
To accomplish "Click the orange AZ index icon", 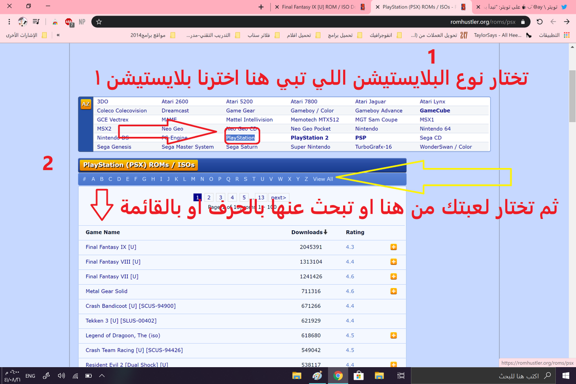I will pos(85,104).
